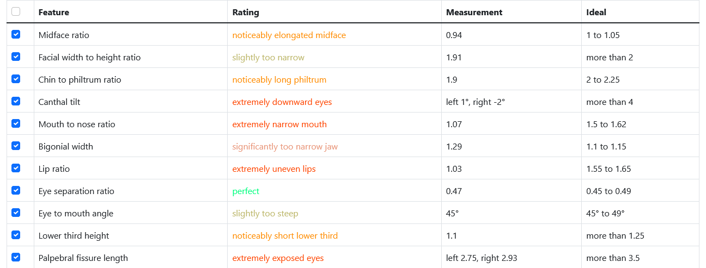706x268 pixels.
Task: Toggle the Eye to mouth angle checkbox
Action: [16, 213]
